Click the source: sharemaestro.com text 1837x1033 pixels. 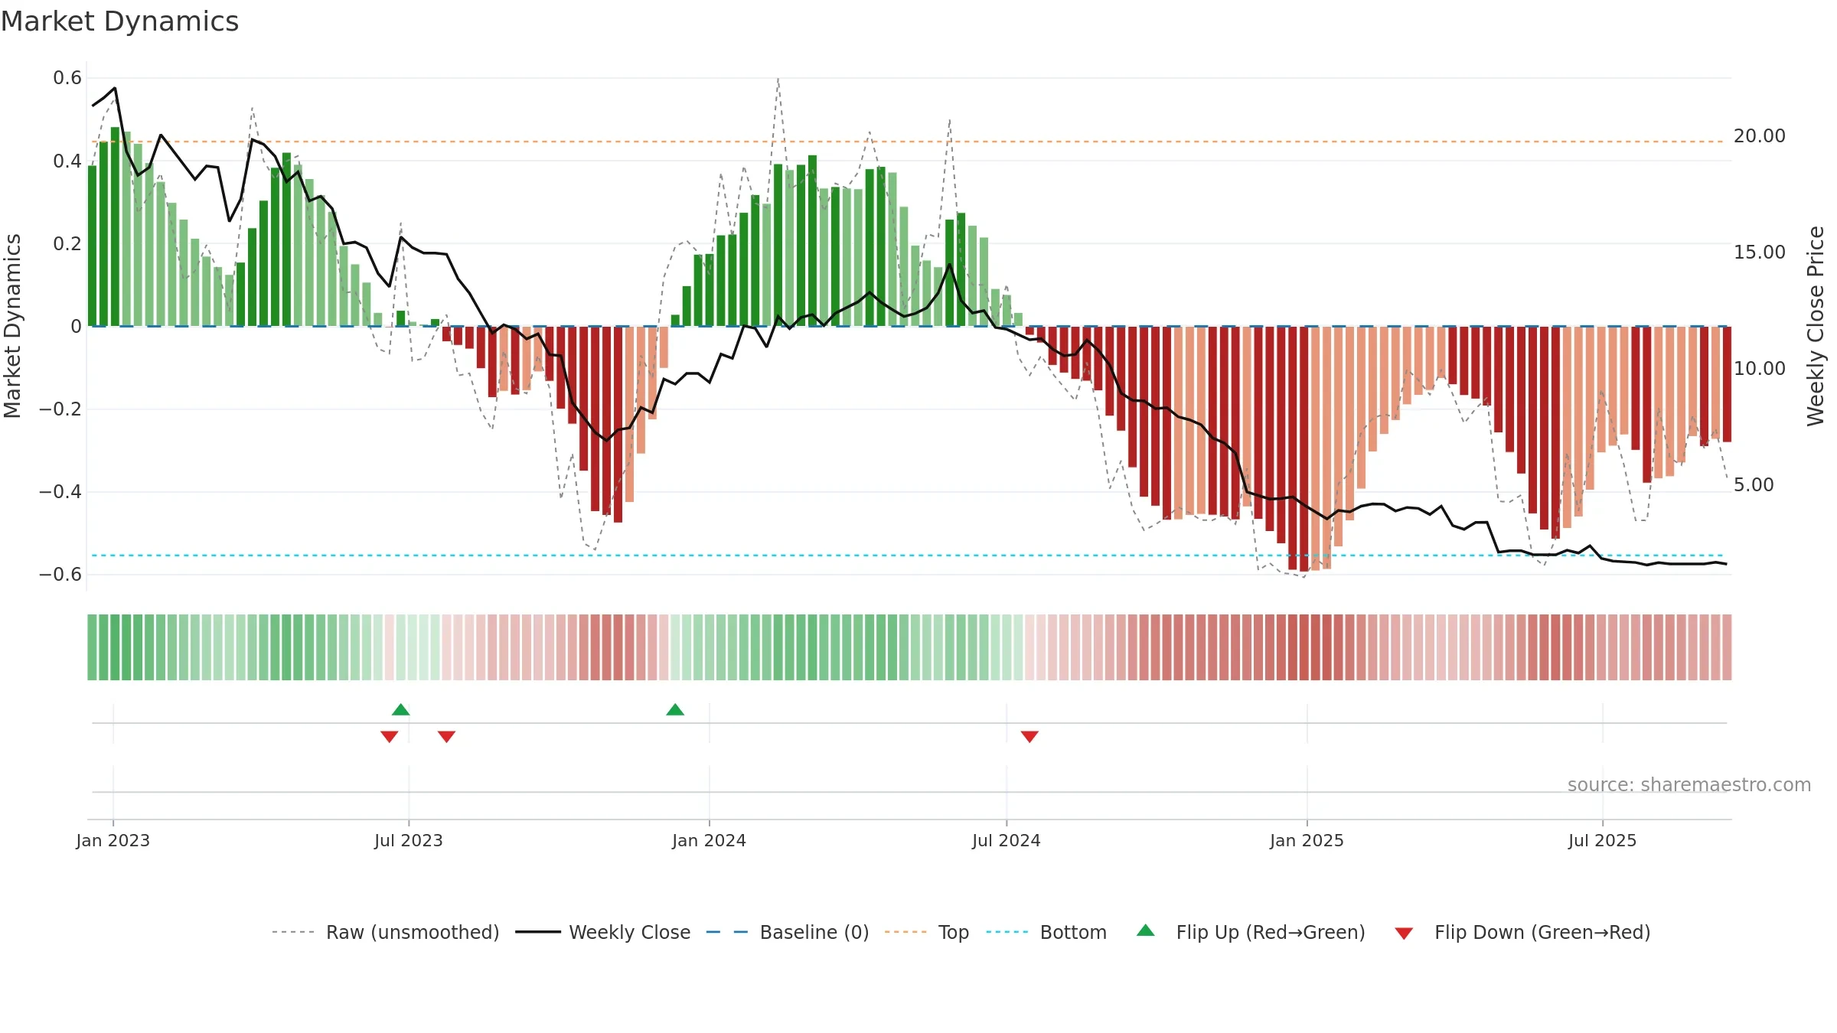[1689, 784]
